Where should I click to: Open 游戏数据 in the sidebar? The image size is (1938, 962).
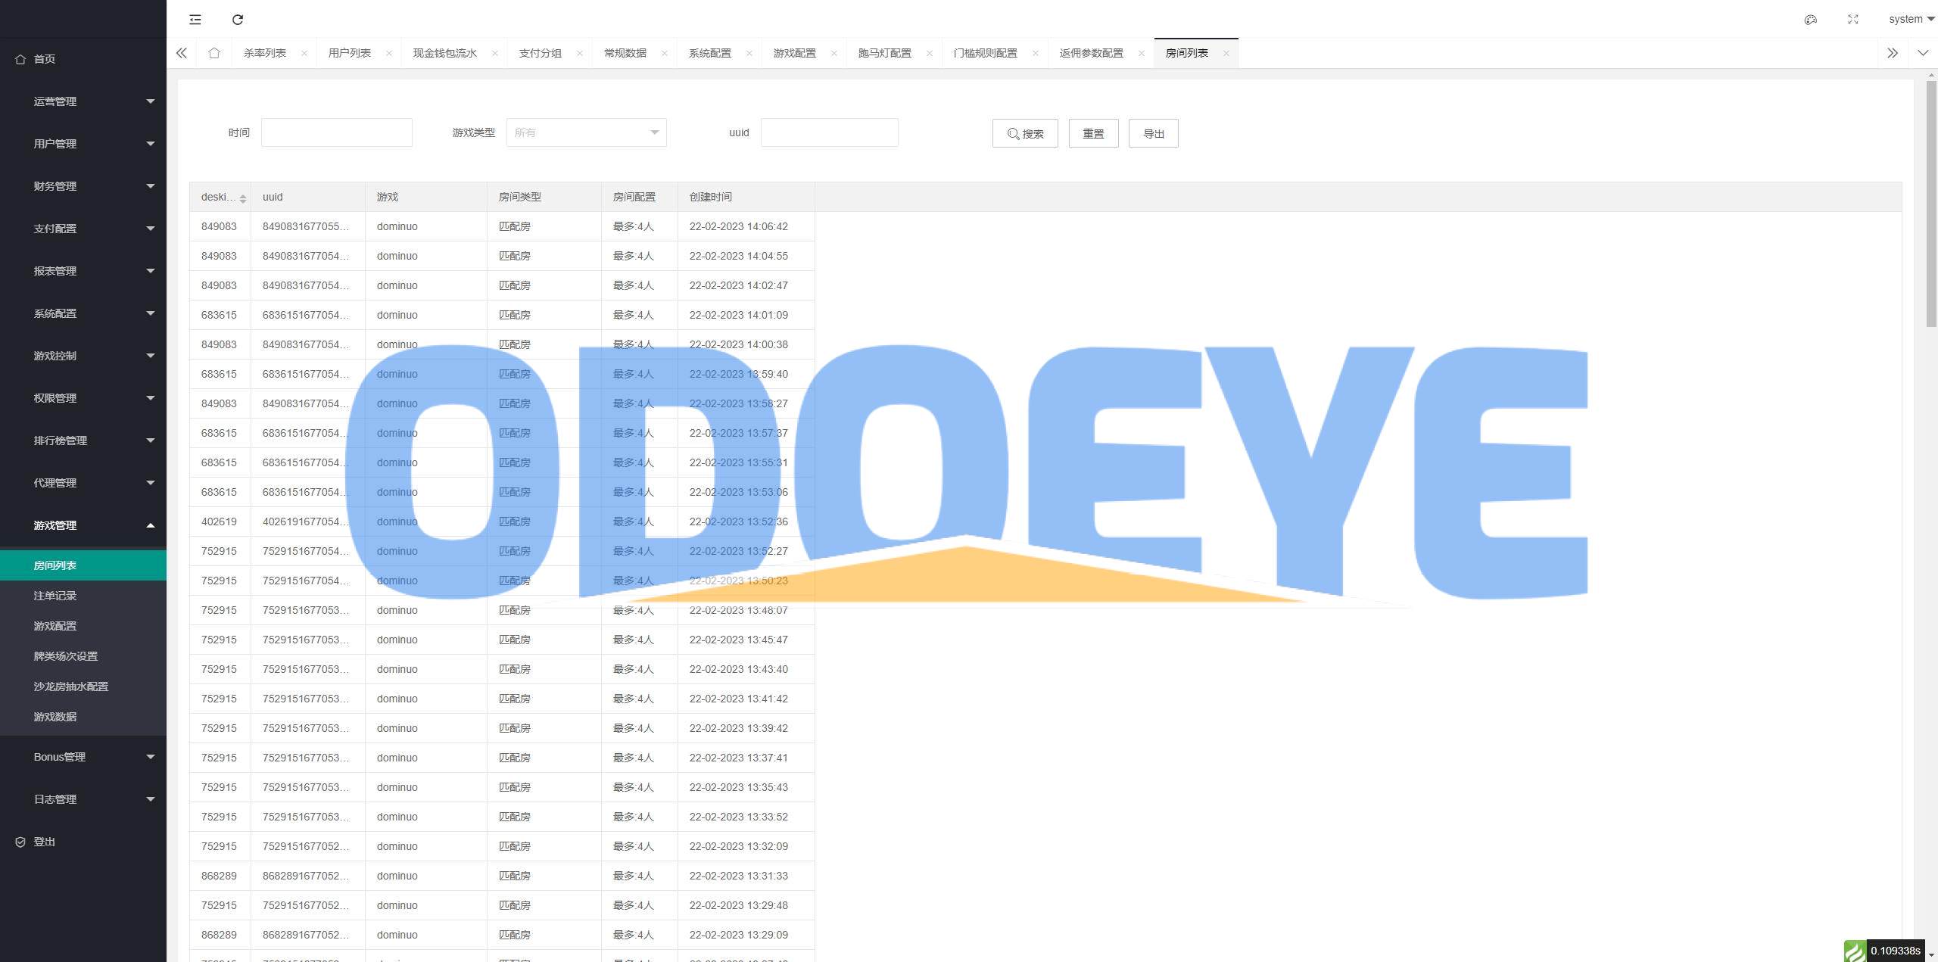point(83,717)
